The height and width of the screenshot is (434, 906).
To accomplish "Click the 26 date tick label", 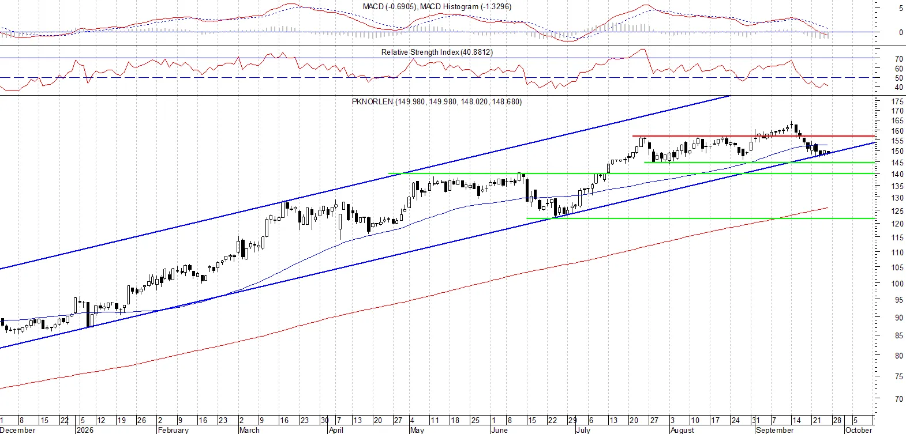I will click(x=142, y=421).
